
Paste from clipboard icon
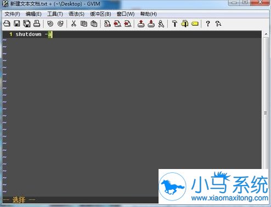(94, 24)
